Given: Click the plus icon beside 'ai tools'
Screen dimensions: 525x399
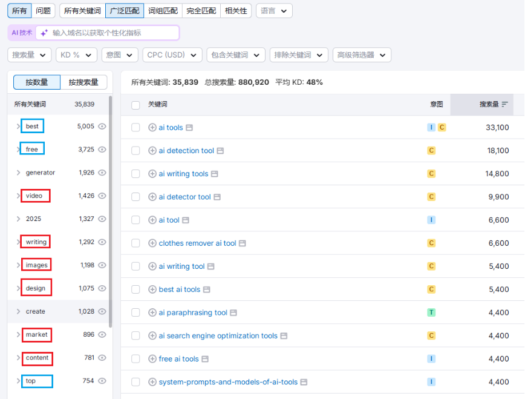Looking at the screenshot, I should (152, 128).
